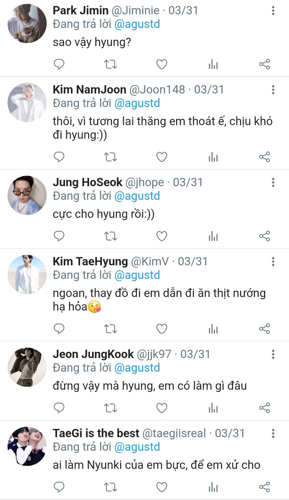The height and width of the screenshot is (500, 289).
Task: Reply to Jeon JungKook's tweet
Action: pyautogui.click(x=59, y=408)
